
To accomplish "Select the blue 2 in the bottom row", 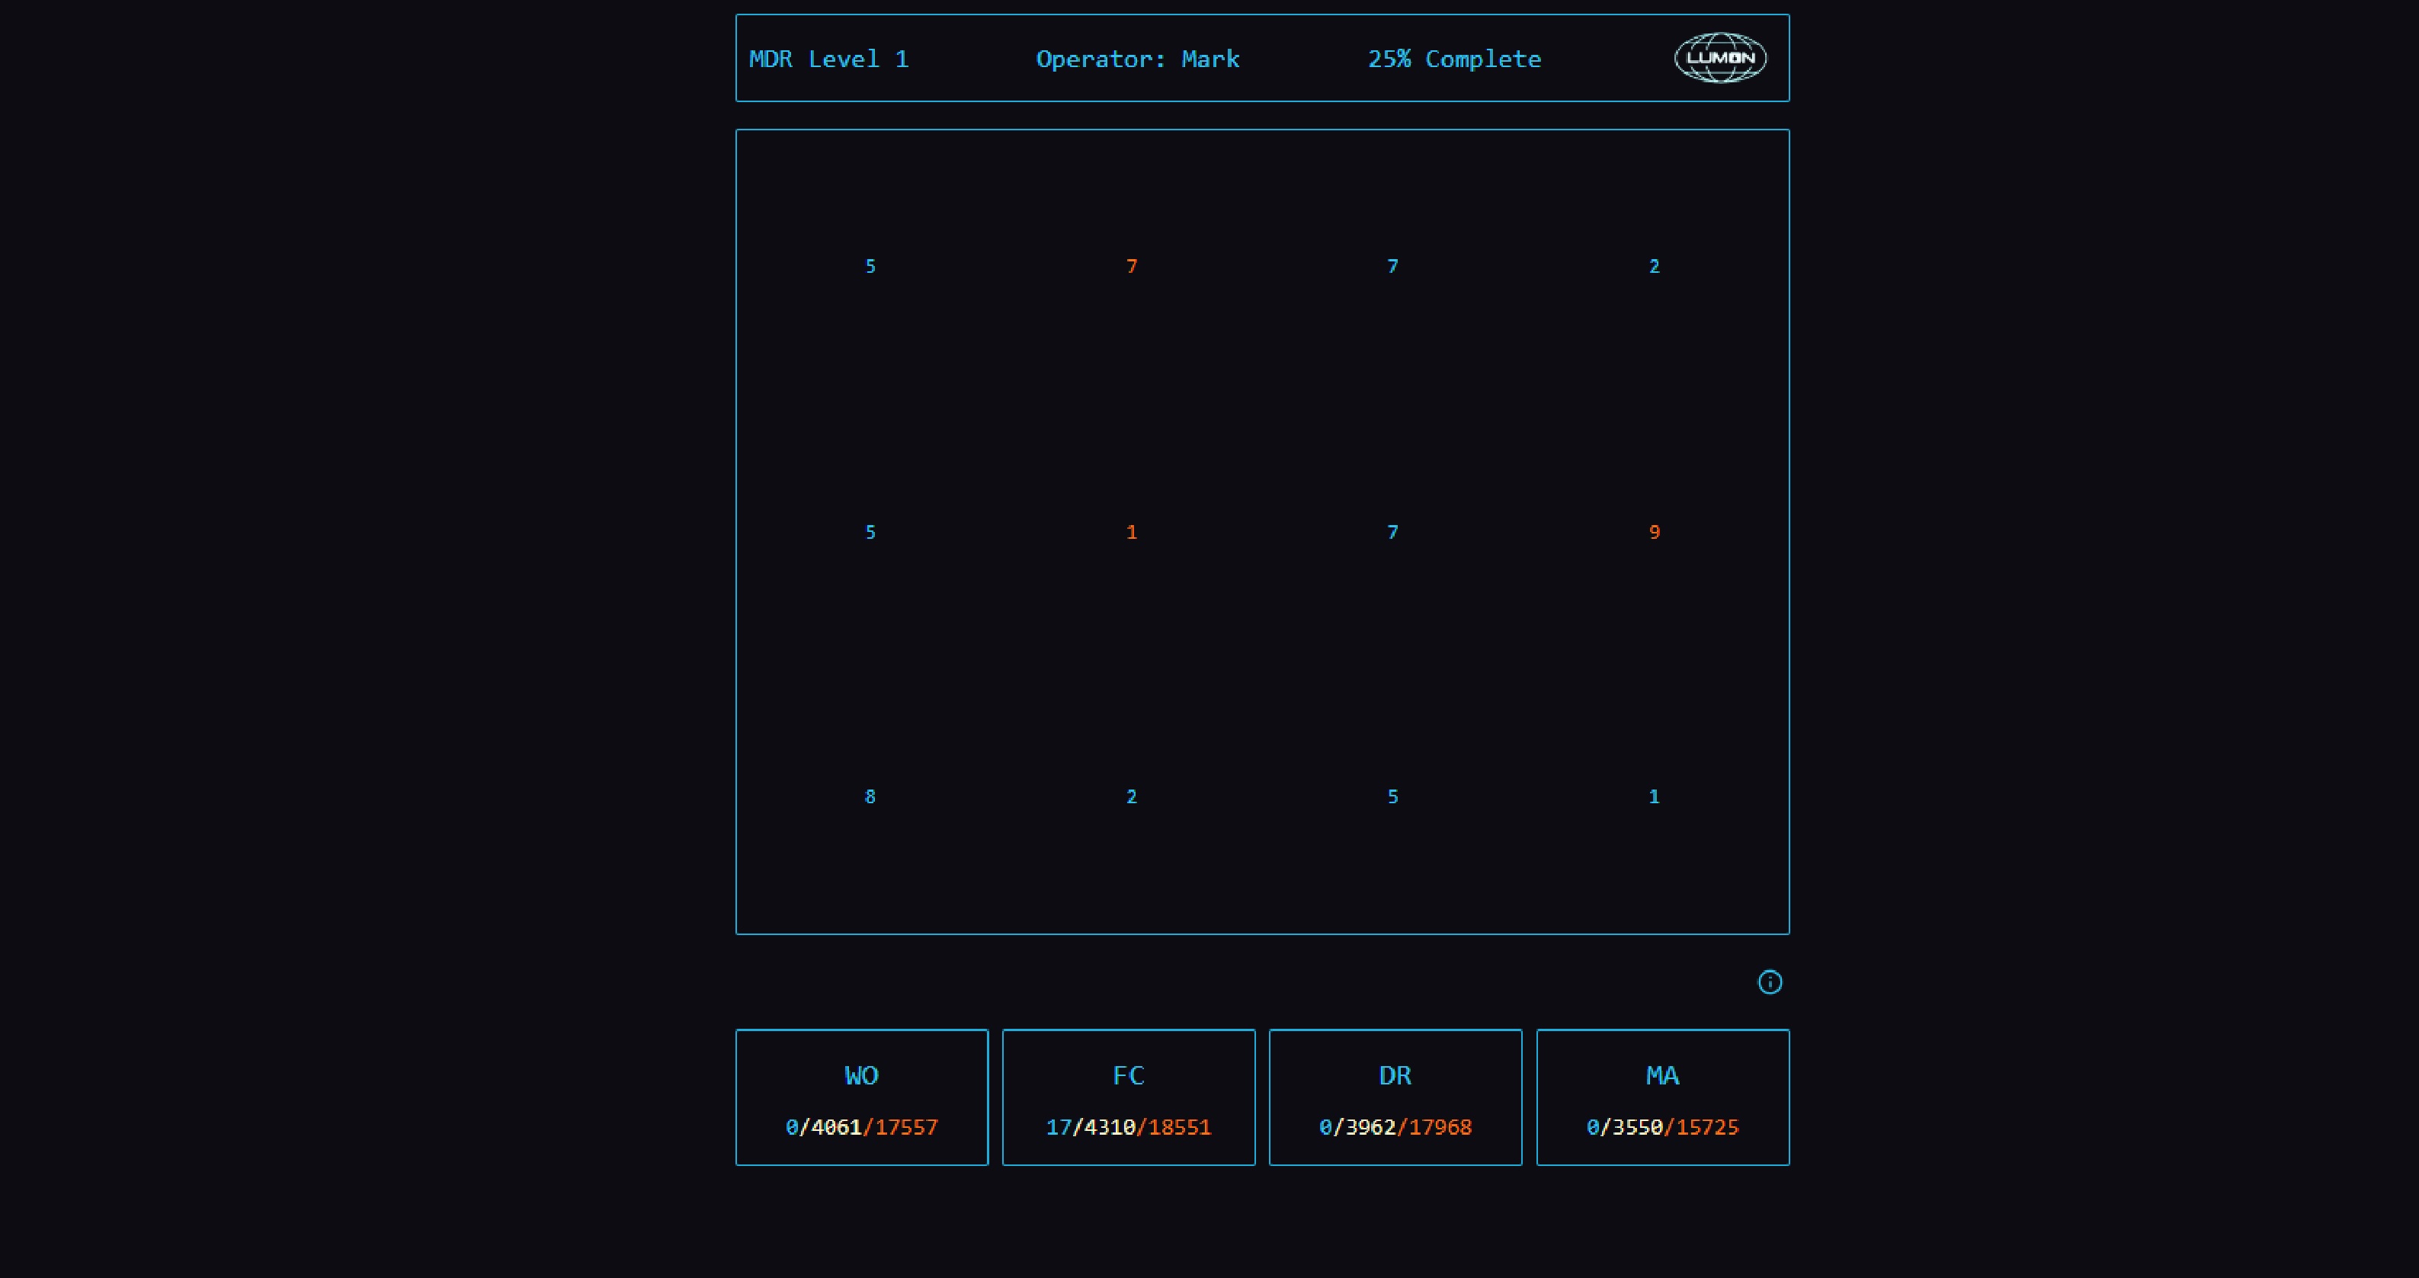I will click(x=1132, y=796).
